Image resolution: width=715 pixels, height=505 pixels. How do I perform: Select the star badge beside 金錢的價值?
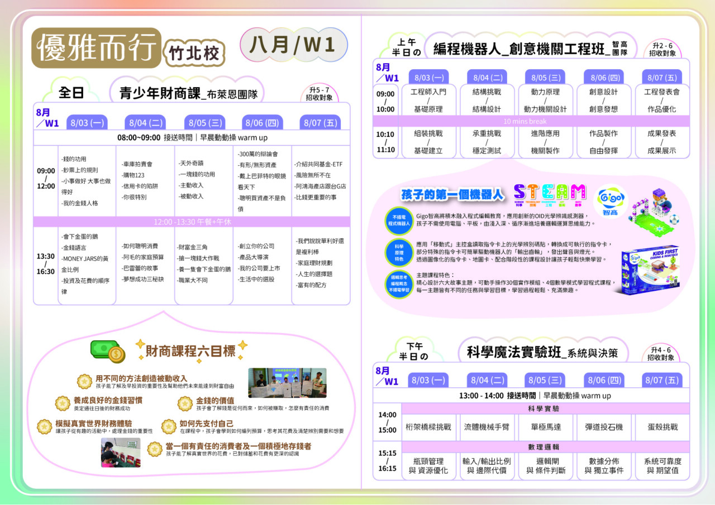pos(185,403)
